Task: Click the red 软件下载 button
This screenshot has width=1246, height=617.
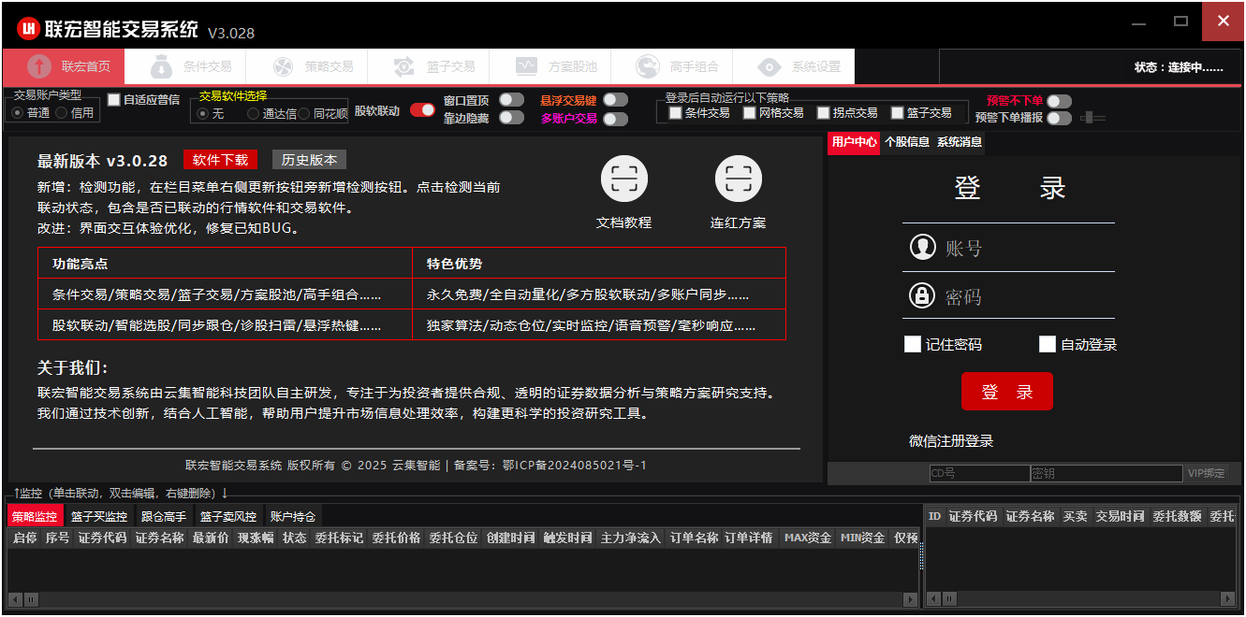Action: point(220,160)
